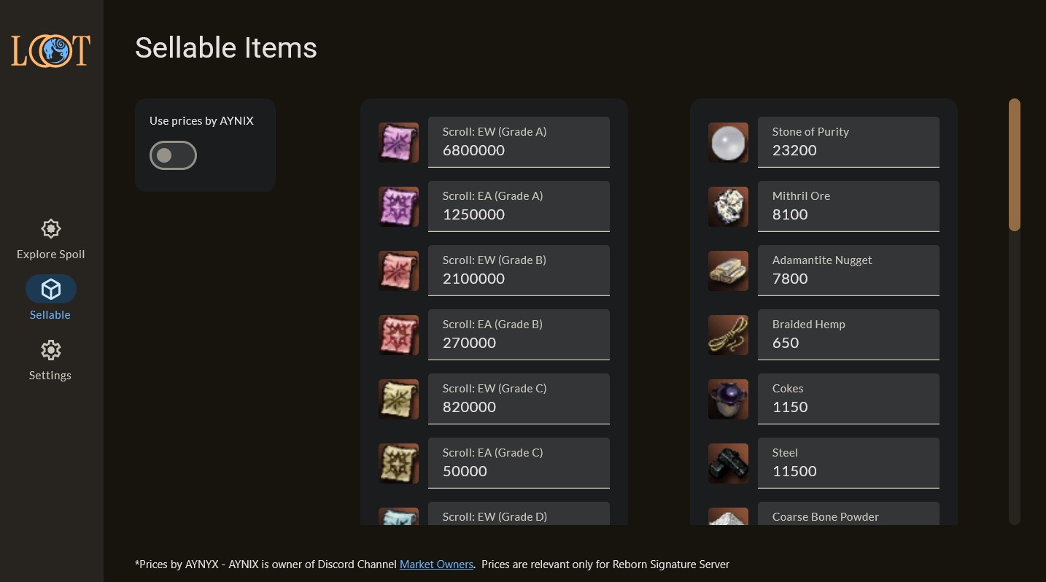Click the Scroll: EW (Grade A) item icon
Image resolution: width=1046 pixels, height=582 pixels.
point(398,142)
